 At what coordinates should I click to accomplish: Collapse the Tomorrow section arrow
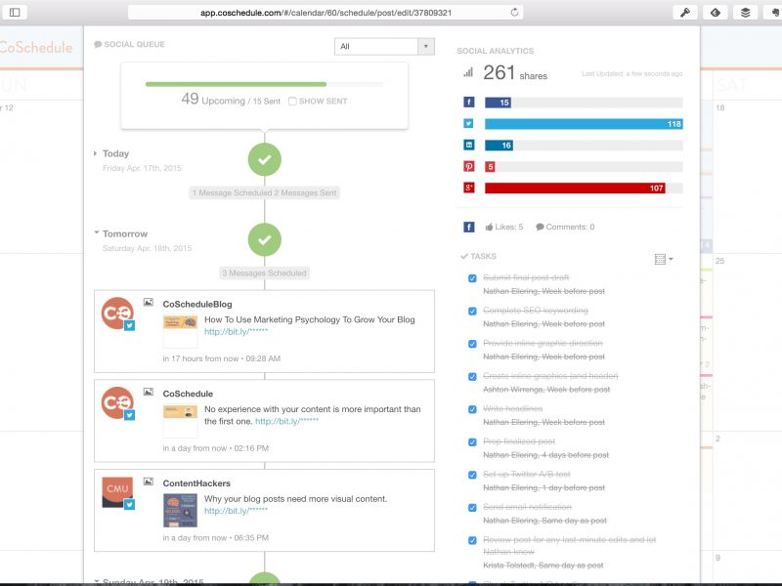pos(96,233)
